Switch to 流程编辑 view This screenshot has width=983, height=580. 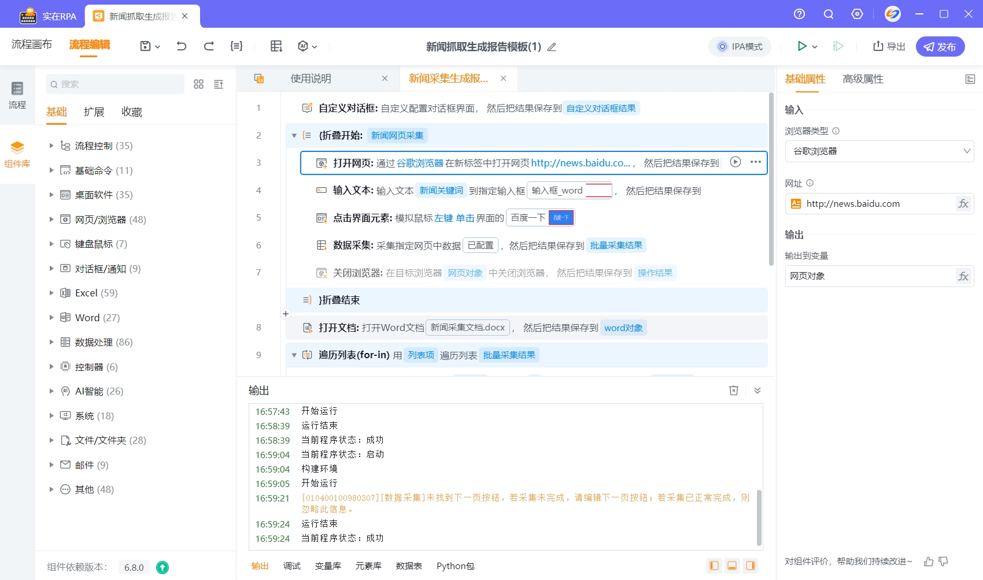point(90,44)
